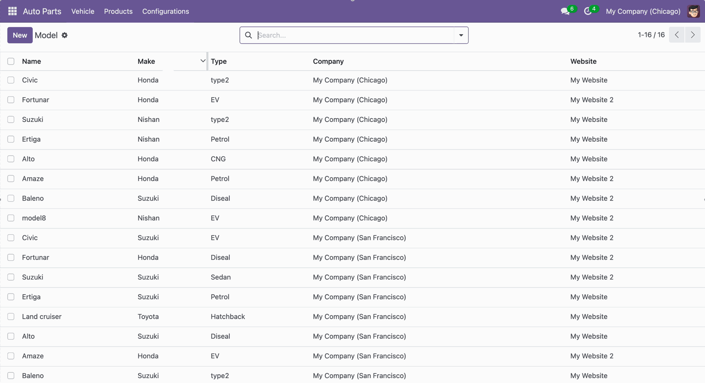Click the search magnifier icon
705x383 pixels.
pyautogui.click(x=249, y=35)
